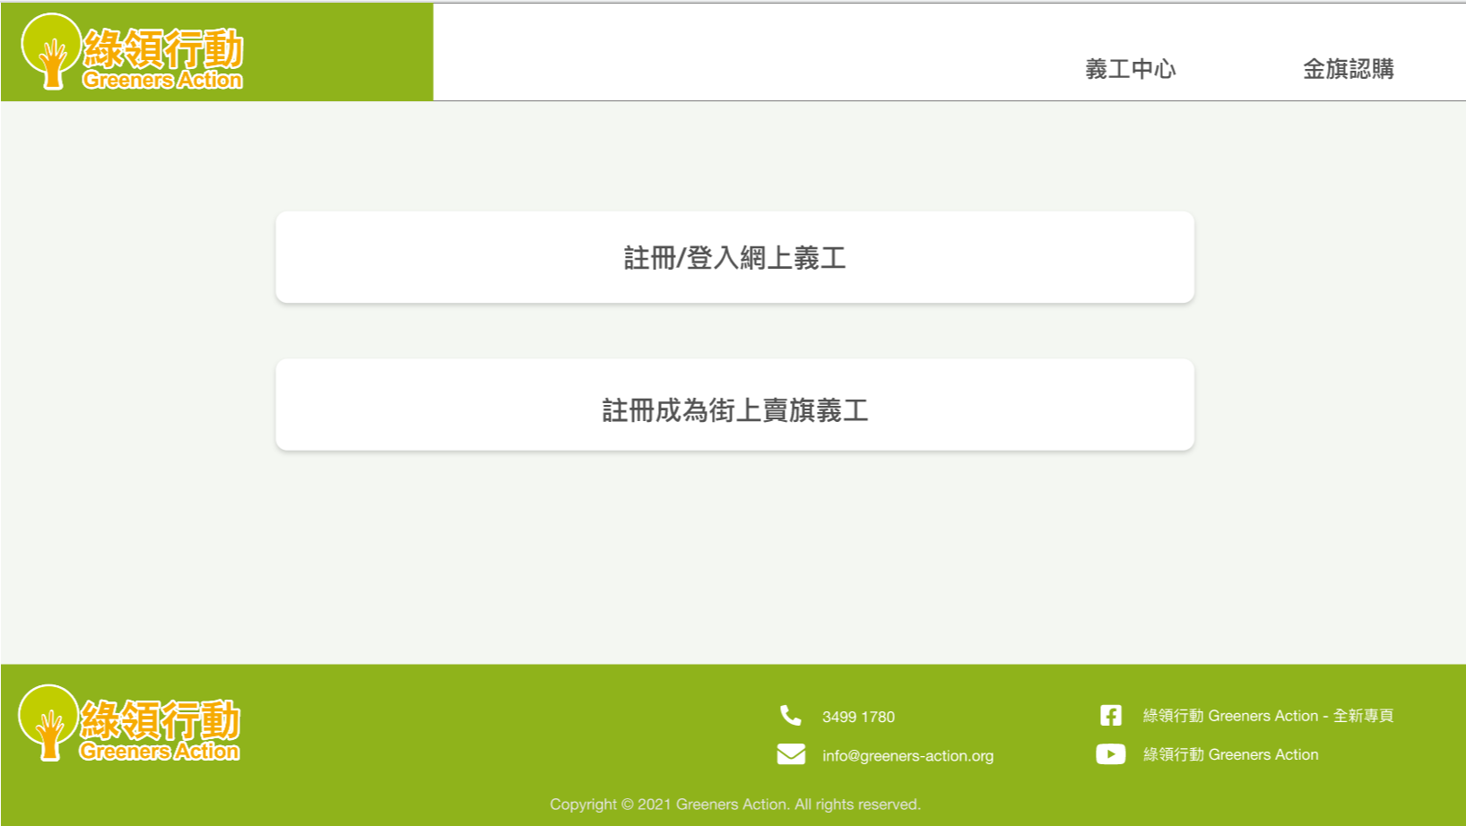Image resolution: width=1466 pixels, height=826 pixels.
Task: Open the 義工中心 menu item
Action: click(x=1130, y=69)
